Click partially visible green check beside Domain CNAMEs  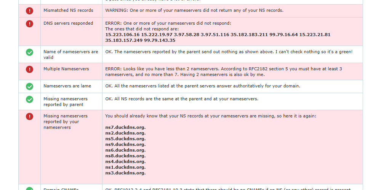[29, 188]
